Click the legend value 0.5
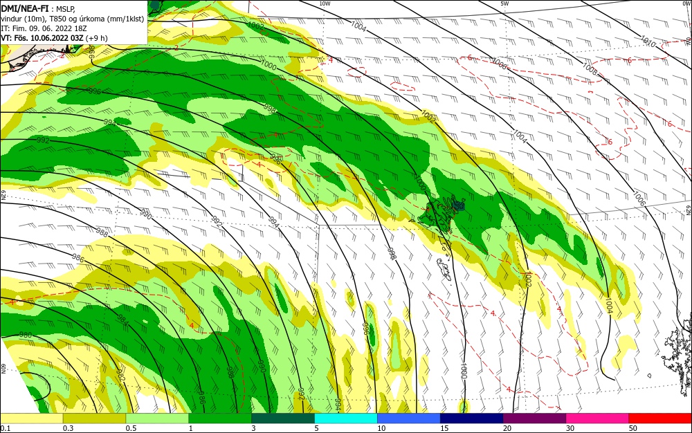Image resolution: width=692 pixels, height=433 pixels. [x=131, y=428]
